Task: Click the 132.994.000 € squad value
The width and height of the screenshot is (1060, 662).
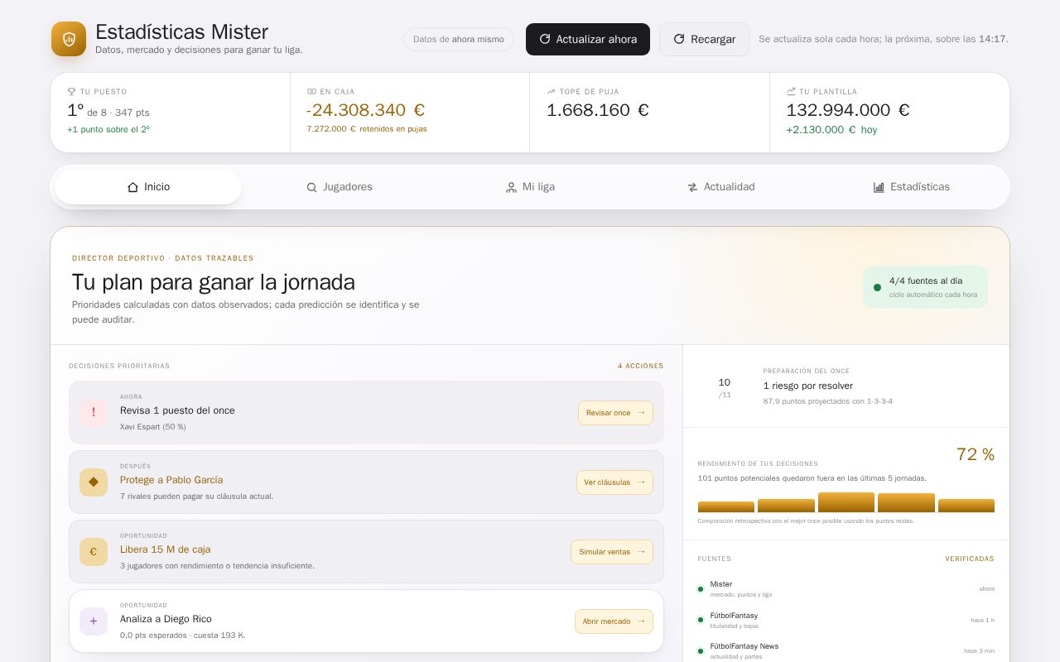Action: [x=848, y=110]
